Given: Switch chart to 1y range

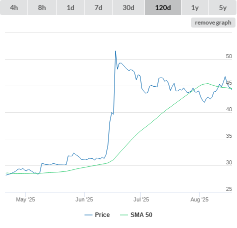Looking at the screenshot, I should [x=195, y=8].
